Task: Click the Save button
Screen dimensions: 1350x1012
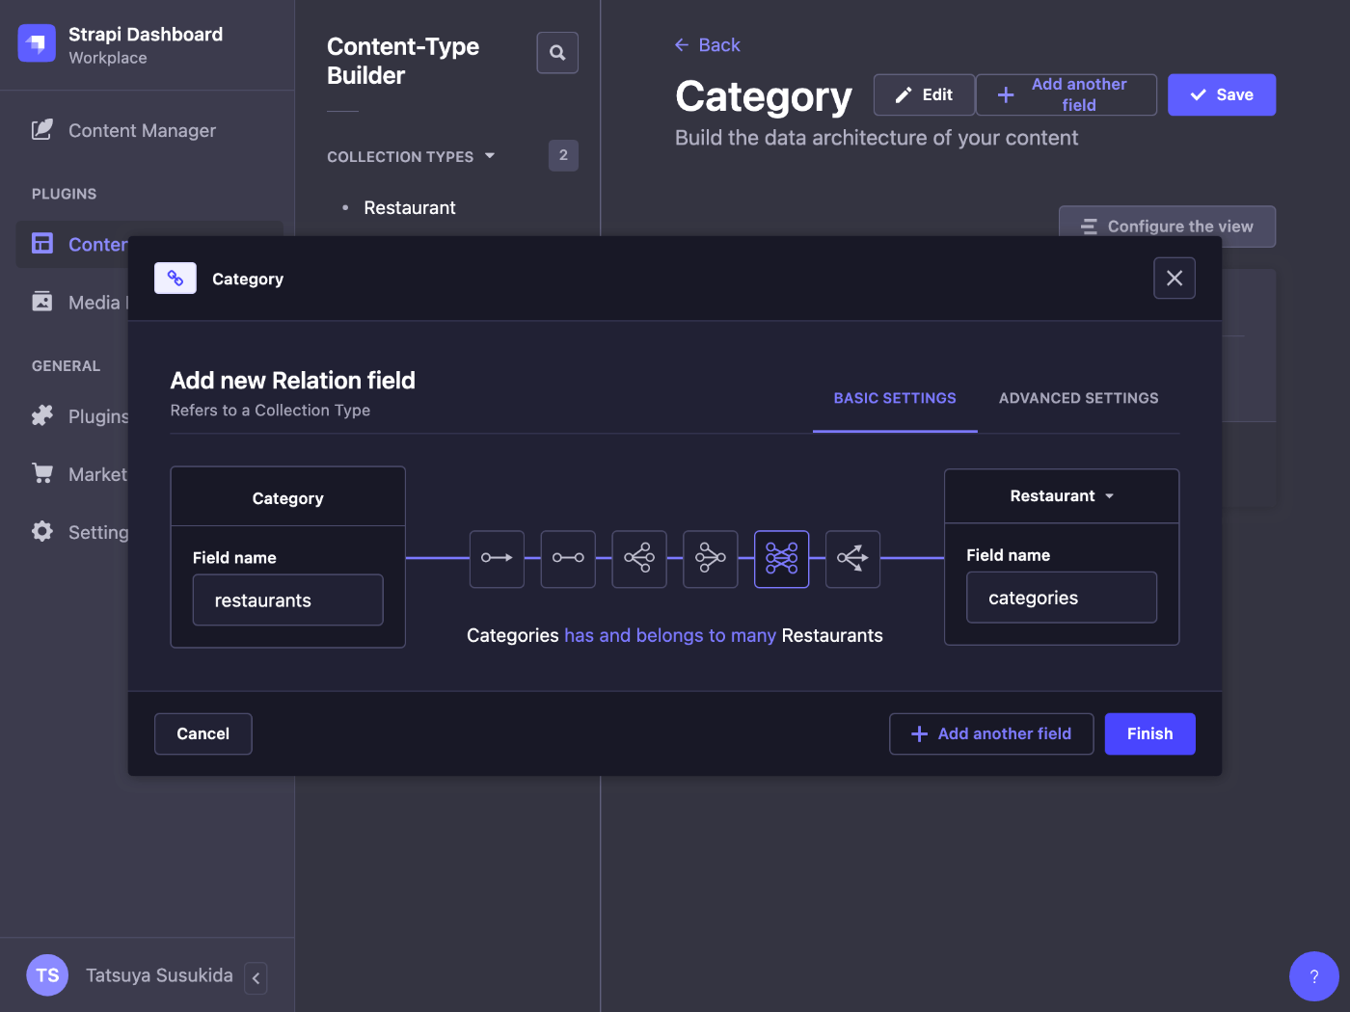Action: click(1222, 94)
